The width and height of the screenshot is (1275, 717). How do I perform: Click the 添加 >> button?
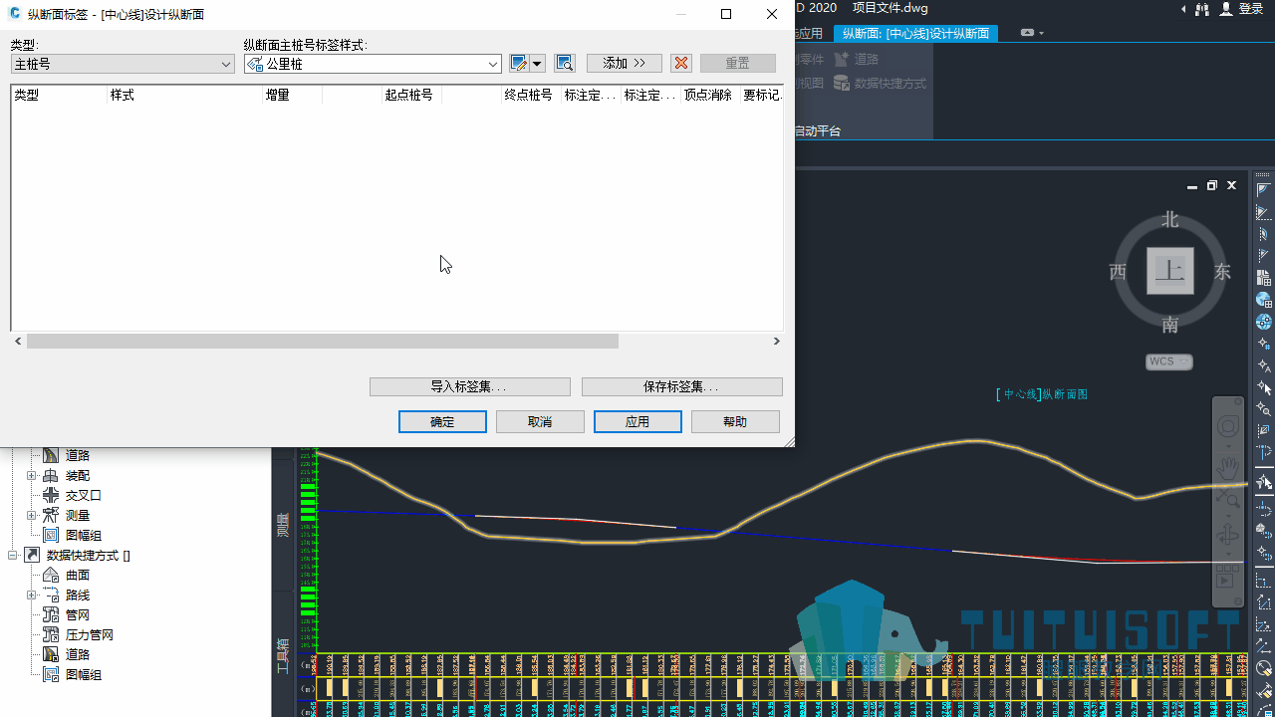click(x=625, y=63)
